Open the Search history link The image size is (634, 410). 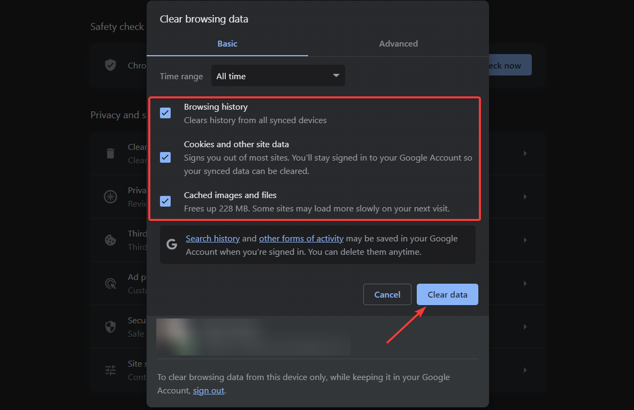click(212, 239)
